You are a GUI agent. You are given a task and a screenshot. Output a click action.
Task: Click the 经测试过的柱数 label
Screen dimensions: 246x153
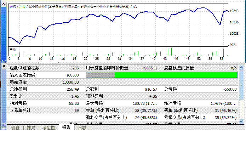click(24, 68)
